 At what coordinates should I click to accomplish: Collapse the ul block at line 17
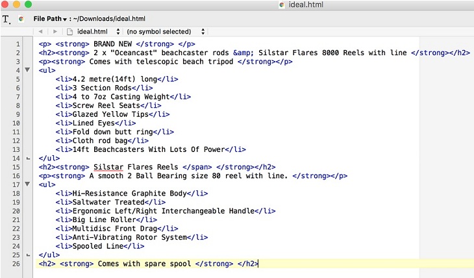(x=27, y=184)
